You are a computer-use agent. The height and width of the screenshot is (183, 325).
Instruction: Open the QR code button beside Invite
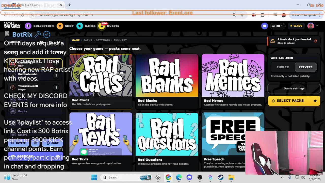[x=36, y=143]
